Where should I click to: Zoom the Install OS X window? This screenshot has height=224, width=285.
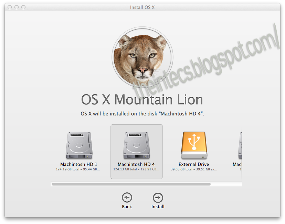point(23,7)
